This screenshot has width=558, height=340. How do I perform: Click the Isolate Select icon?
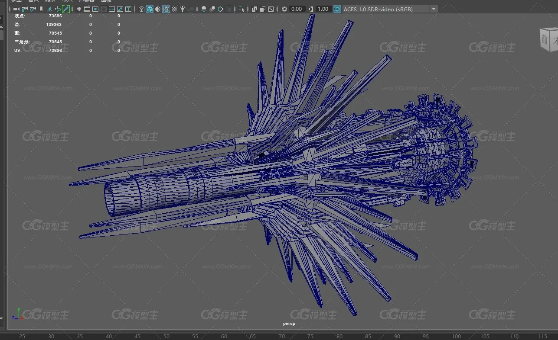click(241, 9)
